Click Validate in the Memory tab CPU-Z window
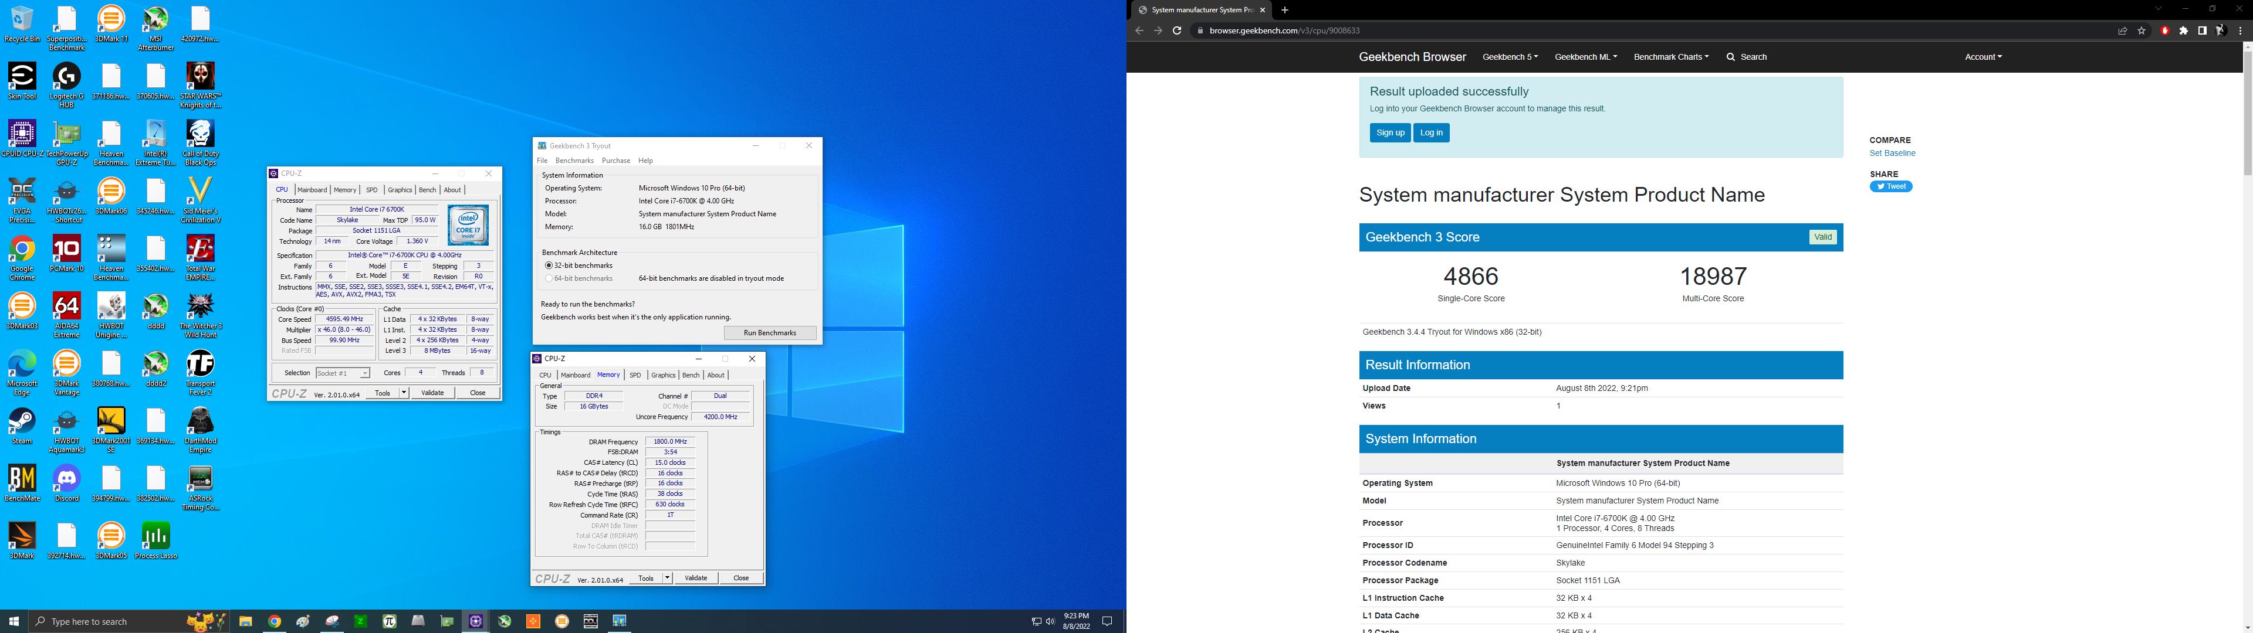This screenshot has height=633, width=2253. click(x=696, y=578)
